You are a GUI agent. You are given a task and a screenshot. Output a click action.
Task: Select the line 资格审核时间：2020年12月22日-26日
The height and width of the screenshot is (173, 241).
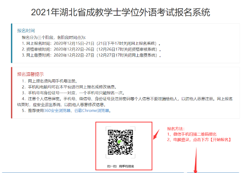pyautogui.click(x=92, y=49)
